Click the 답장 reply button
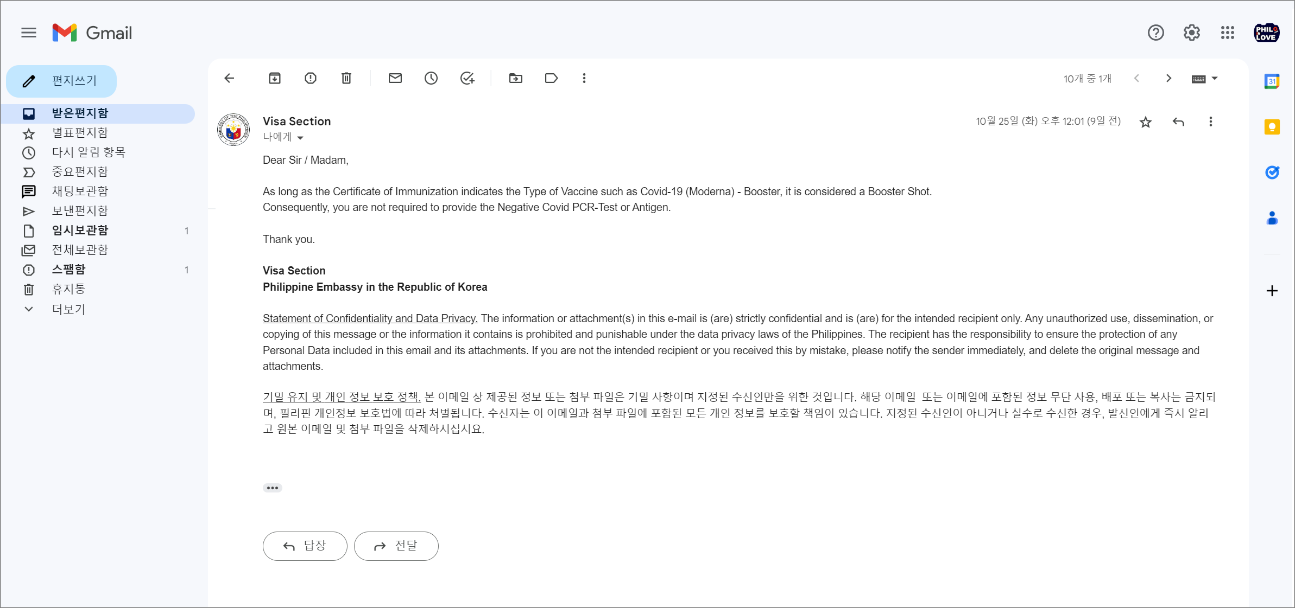The image size is (1295, 608). [x=305, y=546]
